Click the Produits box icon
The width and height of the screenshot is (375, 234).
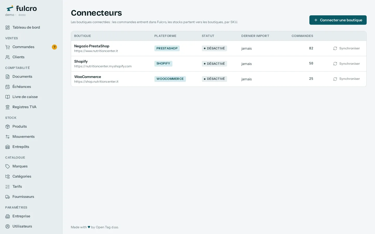pos(8,127)
